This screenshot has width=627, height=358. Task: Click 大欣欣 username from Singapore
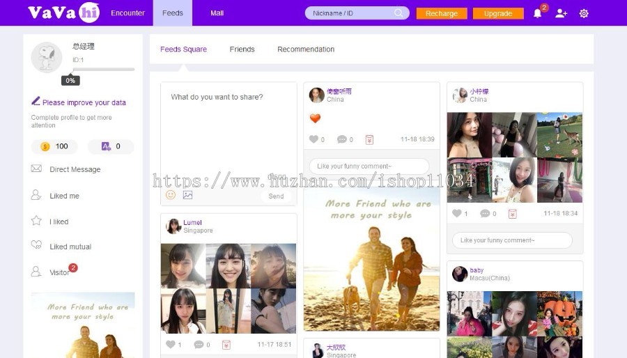click(336, 348)
